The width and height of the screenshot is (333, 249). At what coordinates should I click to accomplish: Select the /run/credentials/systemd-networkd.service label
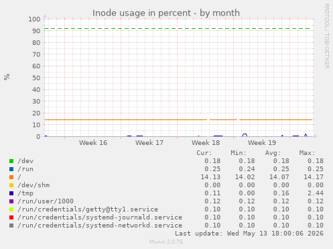(x=100, y=226)
